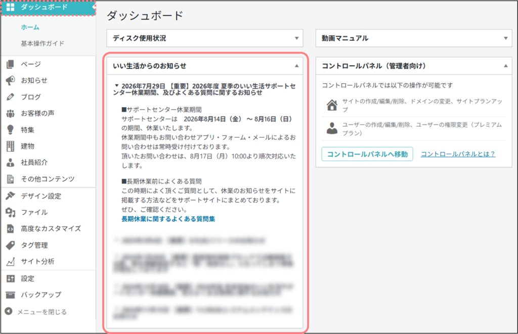Screen dimensions: 518x334
Task: Open the 建物 menu label
Action: coord(27,146)
